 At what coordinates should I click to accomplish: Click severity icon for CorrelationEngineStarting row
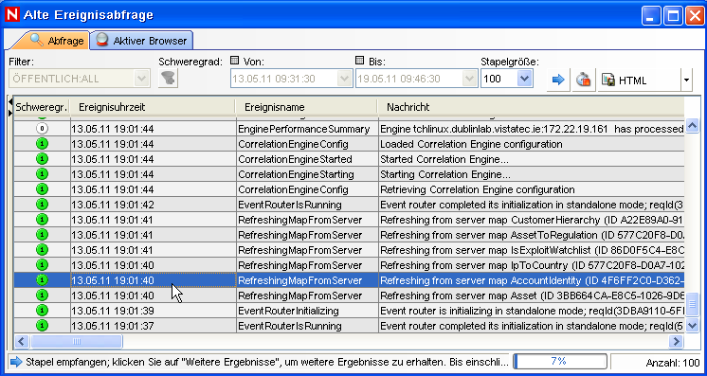[42, 174]
